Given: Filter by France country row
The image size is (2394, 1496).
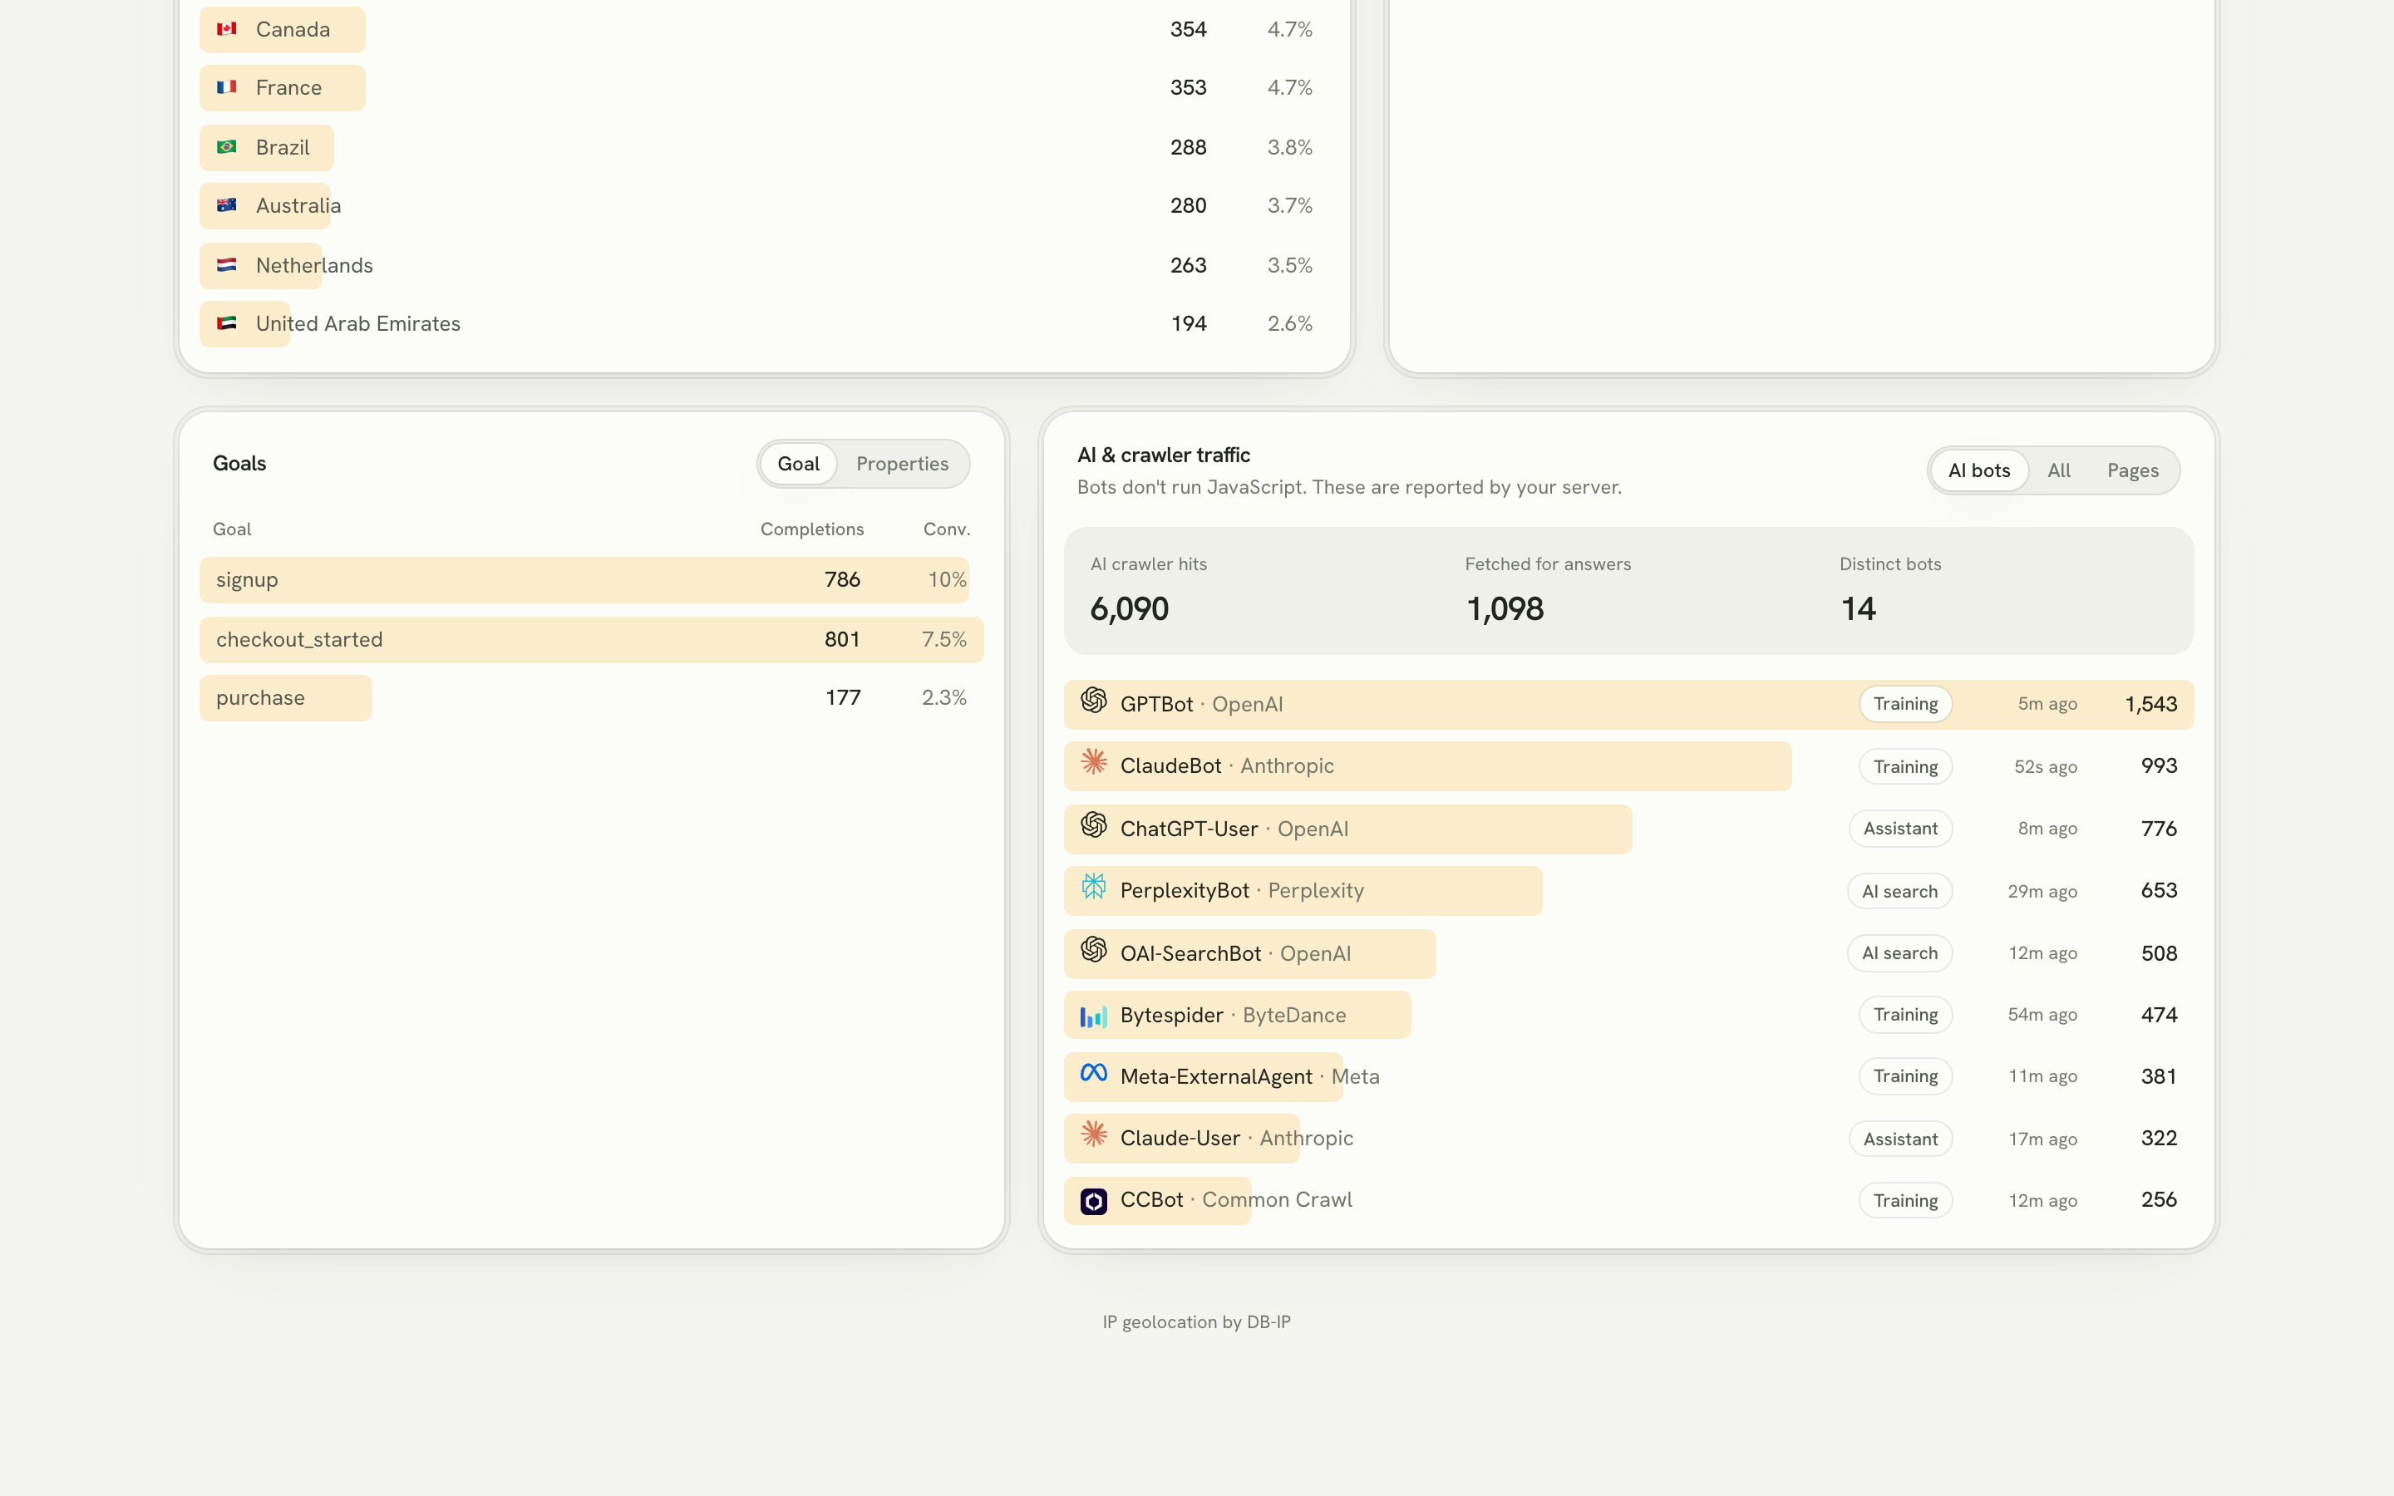Looking at the screenshot, I should click(x=765, y=88).
